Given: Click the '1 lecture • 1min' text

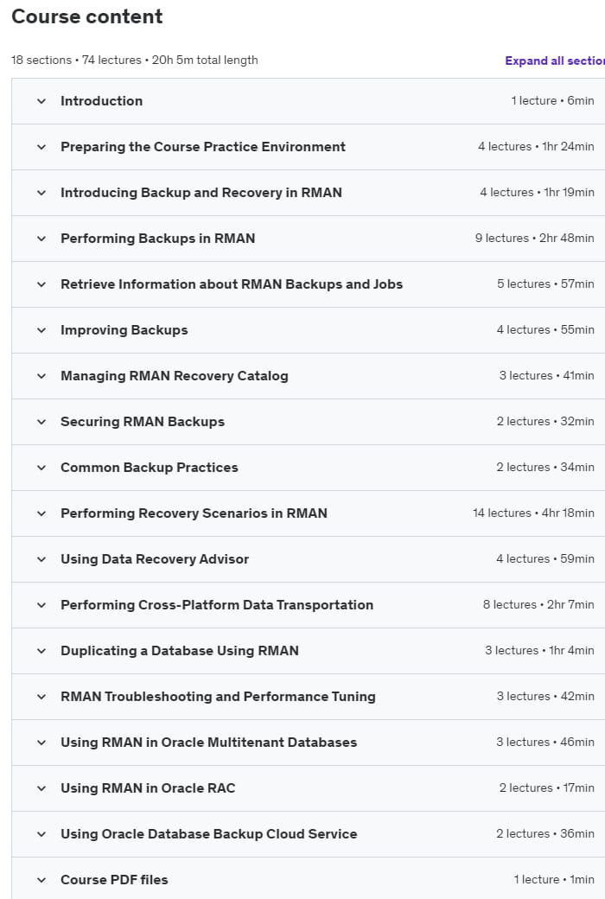Looking at the screenshot, I should 554,880.
